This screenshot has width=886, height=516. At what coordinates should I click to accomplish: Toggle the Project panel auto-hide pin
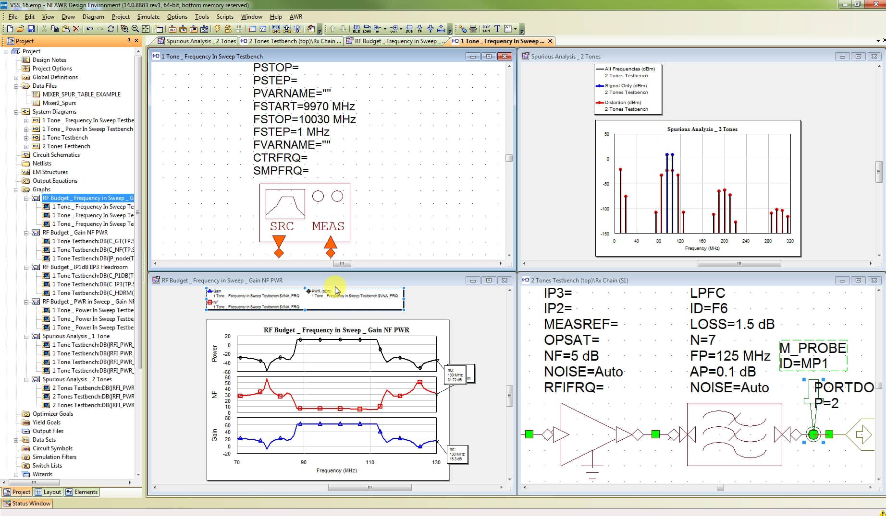129,41
